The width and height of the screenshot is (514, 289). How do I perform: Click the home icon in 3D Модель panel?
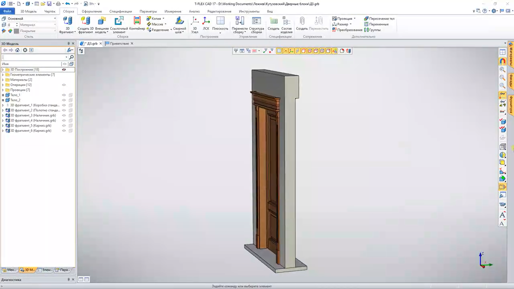coord(17,50)
